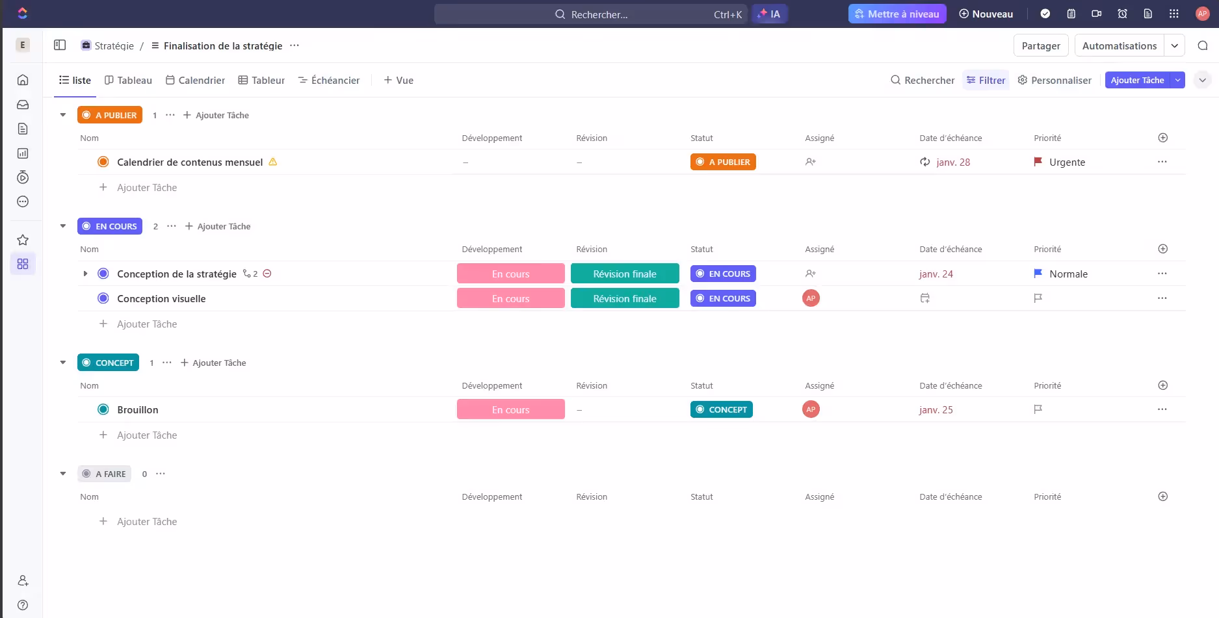Click the pink En cours cell for Brouillon
This screenshot has height=618, width=1219.
pyautogui.click(x=510, y=409)
